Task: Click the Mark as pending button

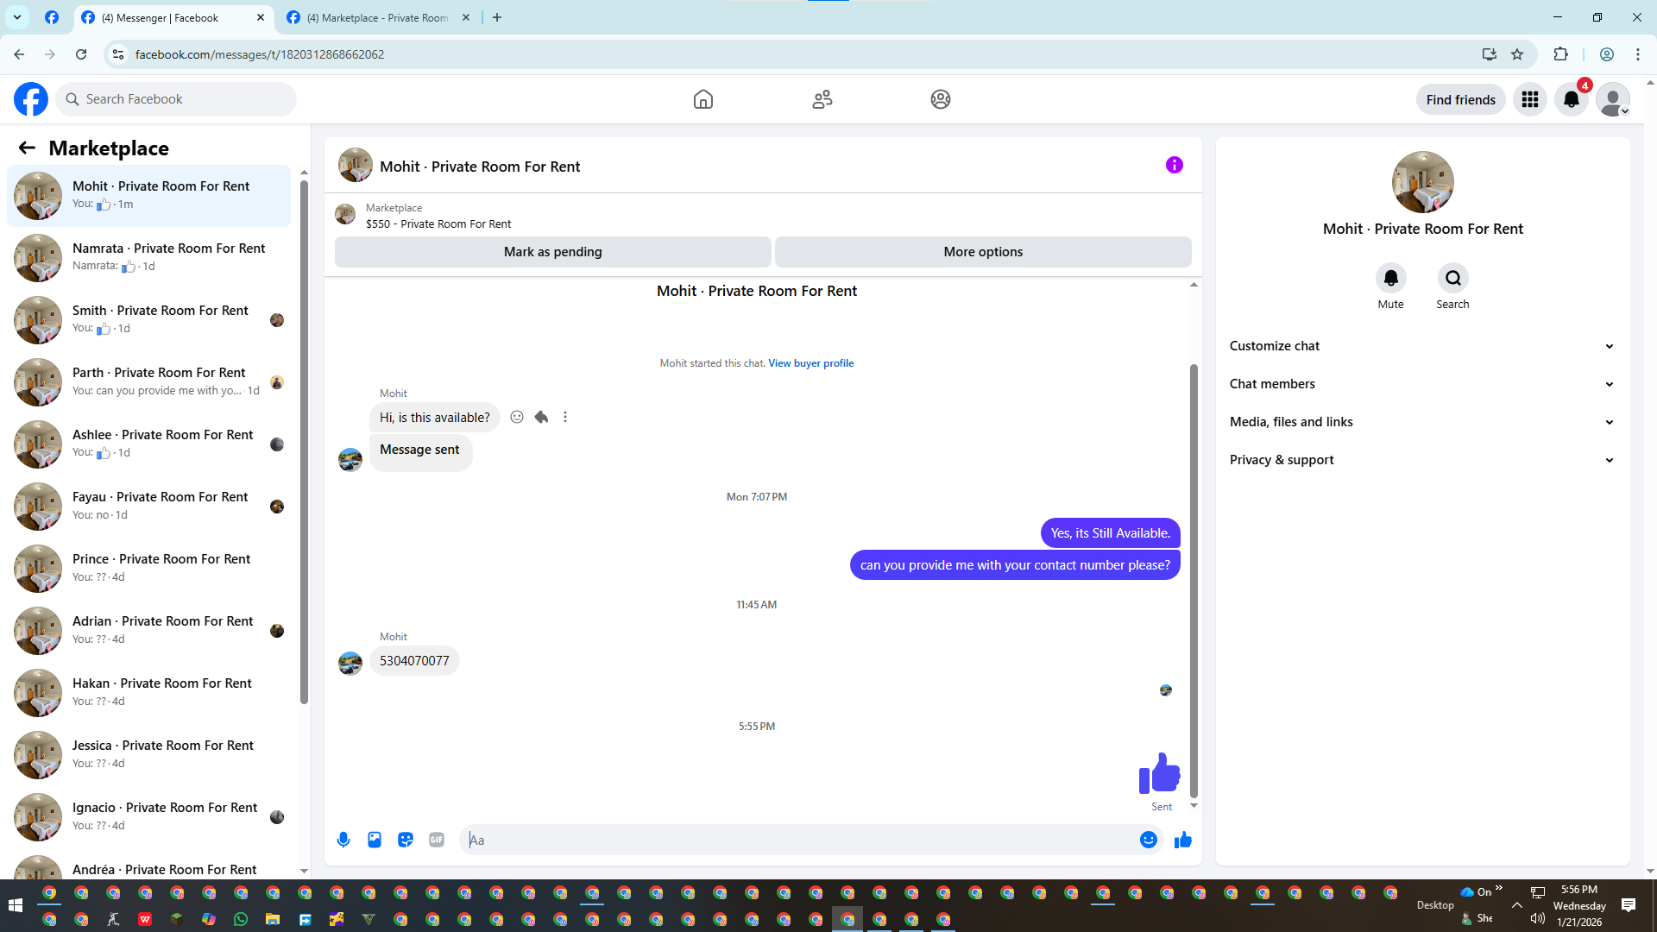Action: pyautogui.click(x=552, y=252)
